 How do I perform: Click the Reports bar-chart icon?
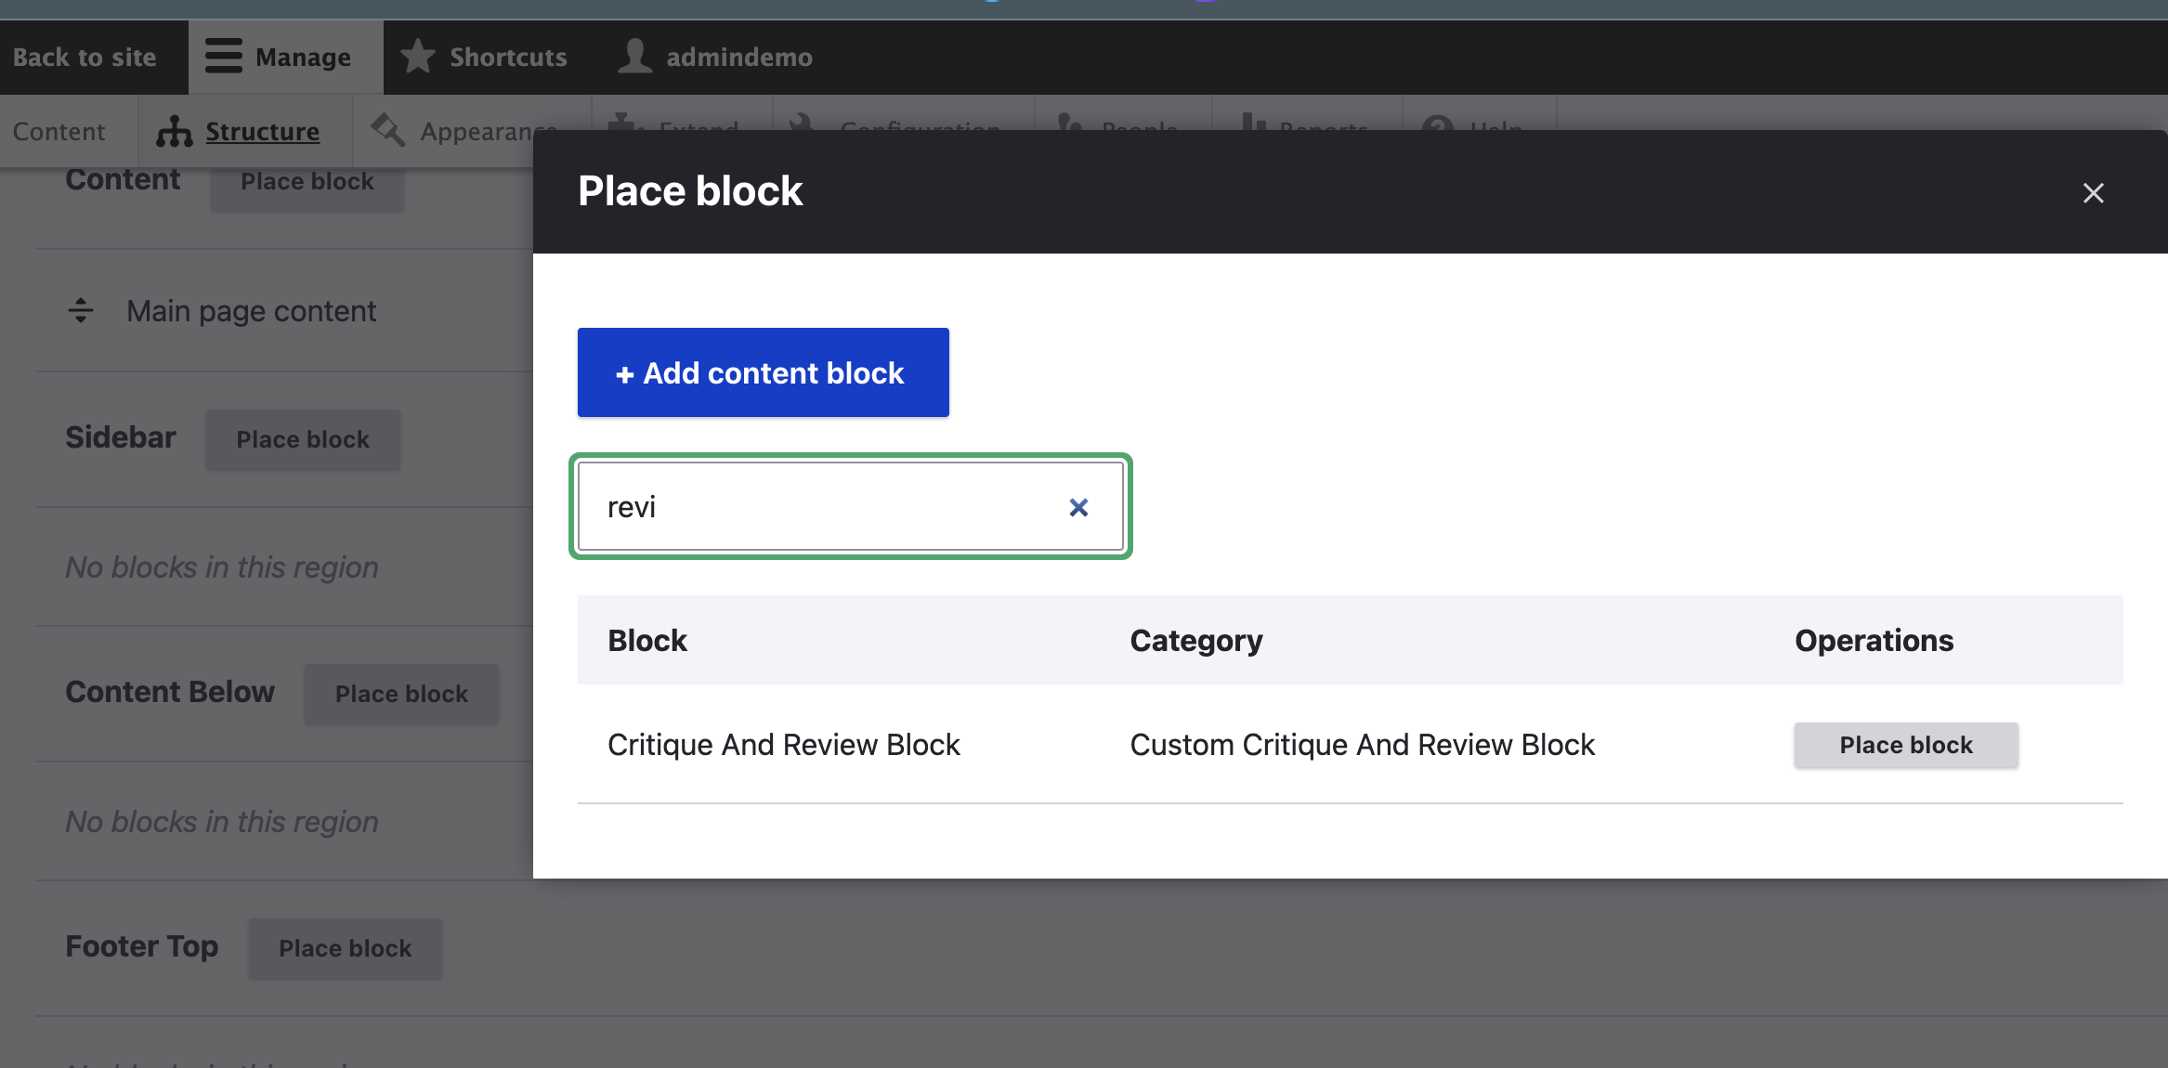(1253, 128)
